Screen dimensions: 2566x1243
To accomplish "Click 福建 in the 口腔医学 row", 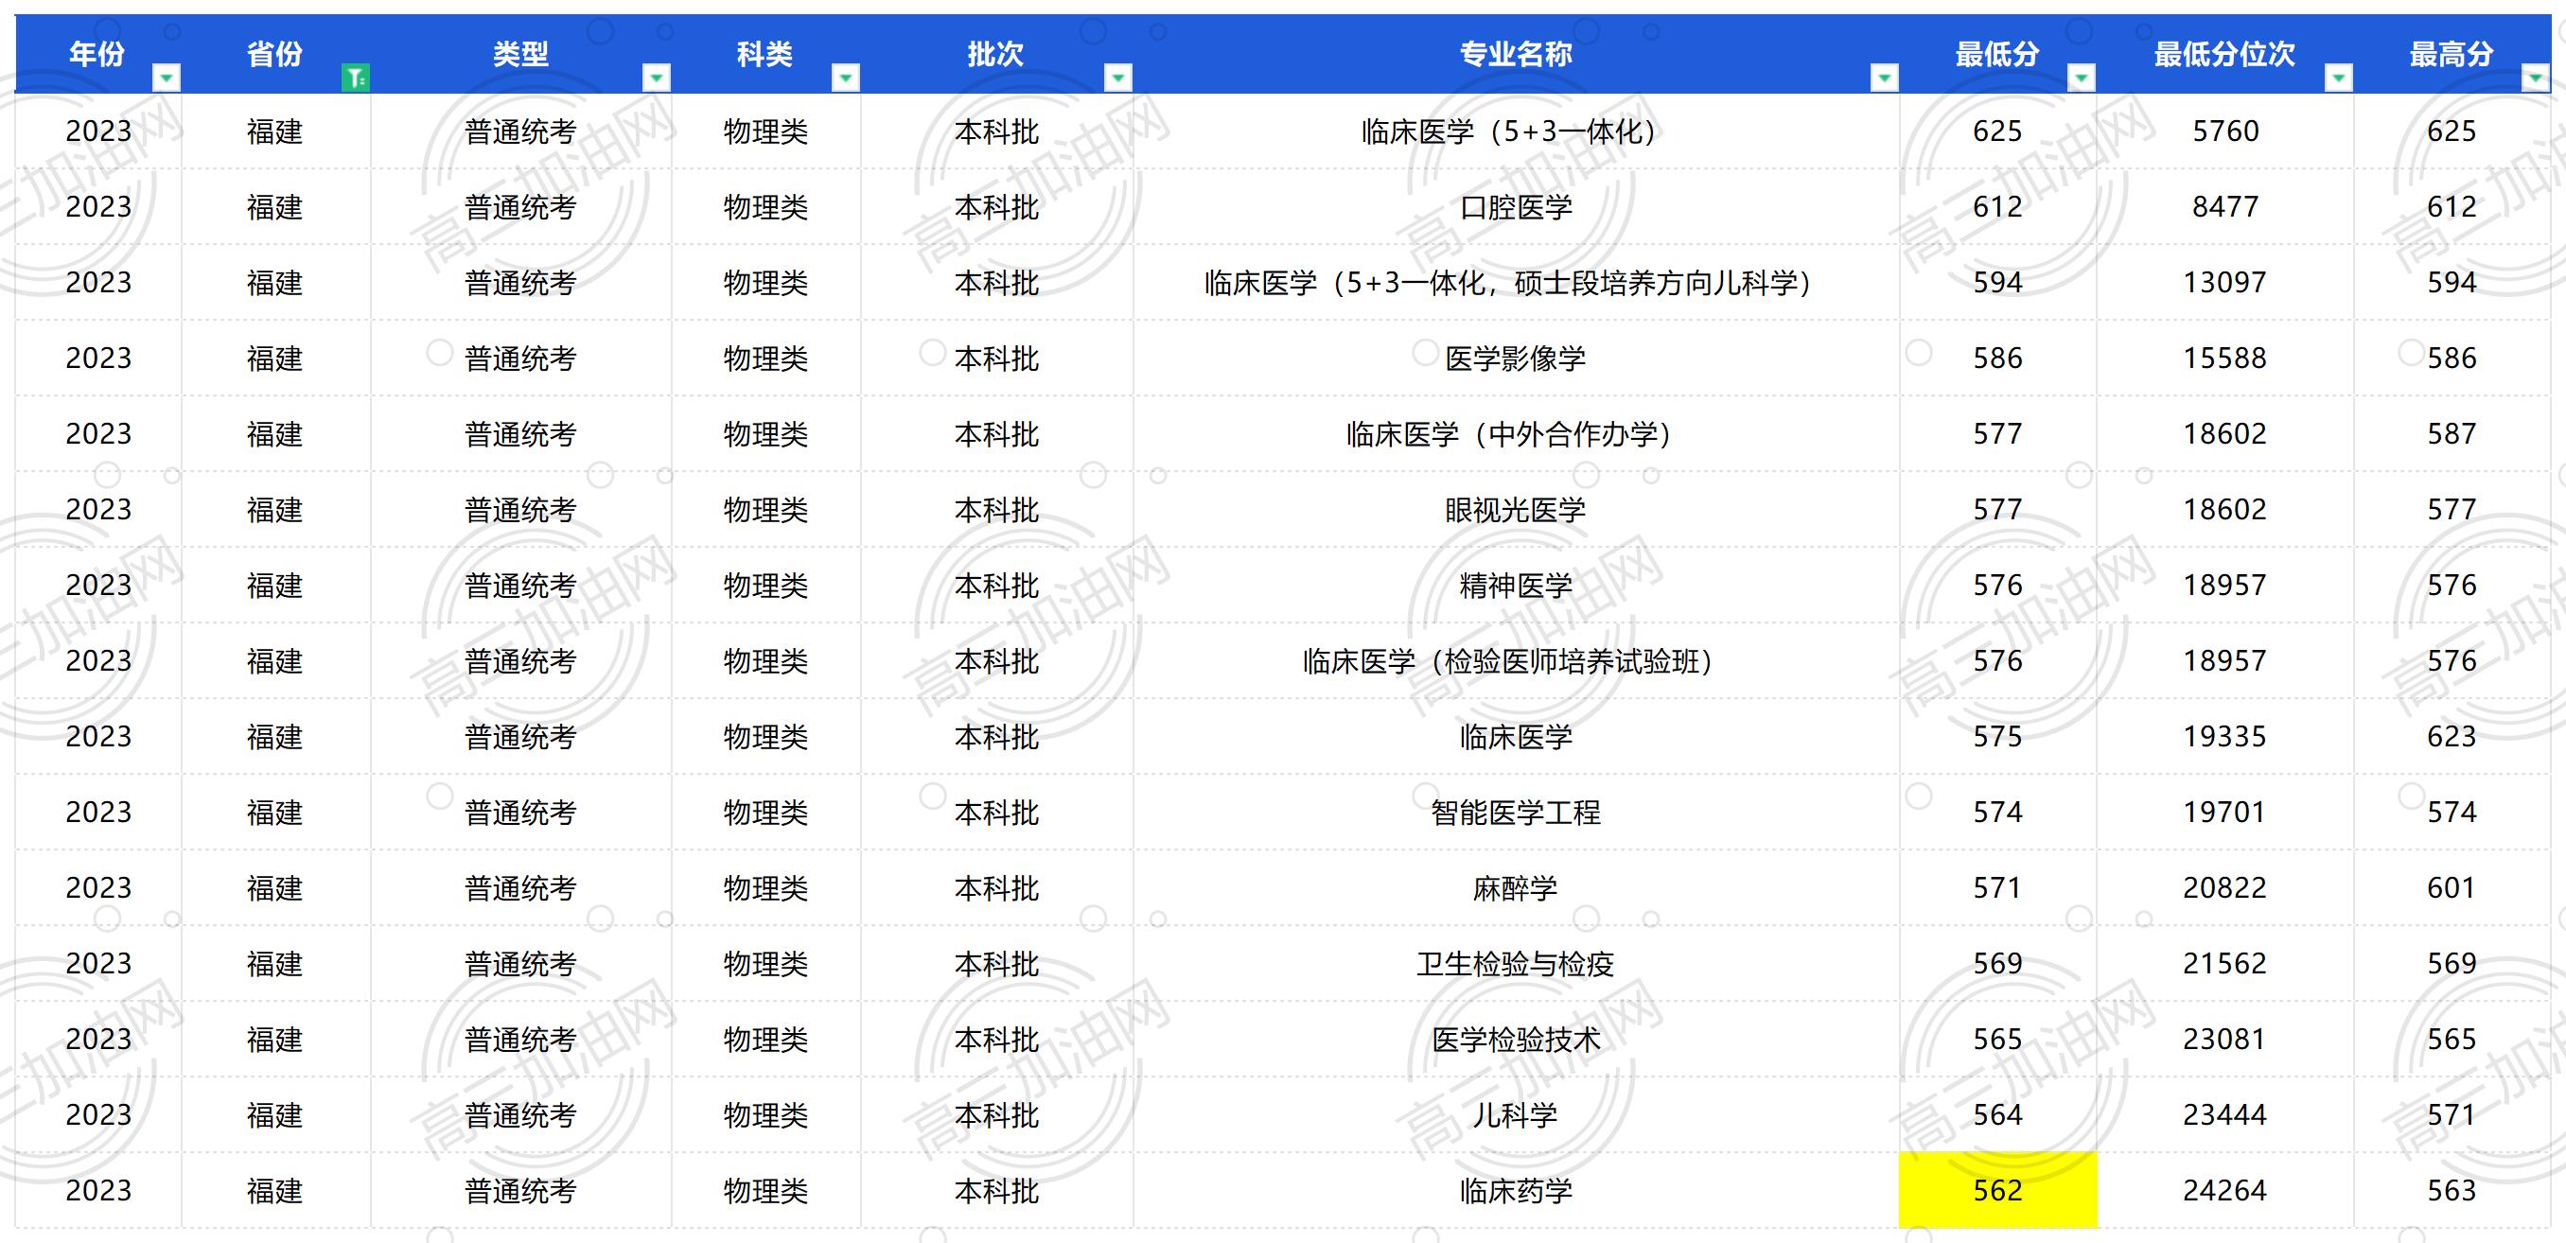I will click(x=276, y=207).
